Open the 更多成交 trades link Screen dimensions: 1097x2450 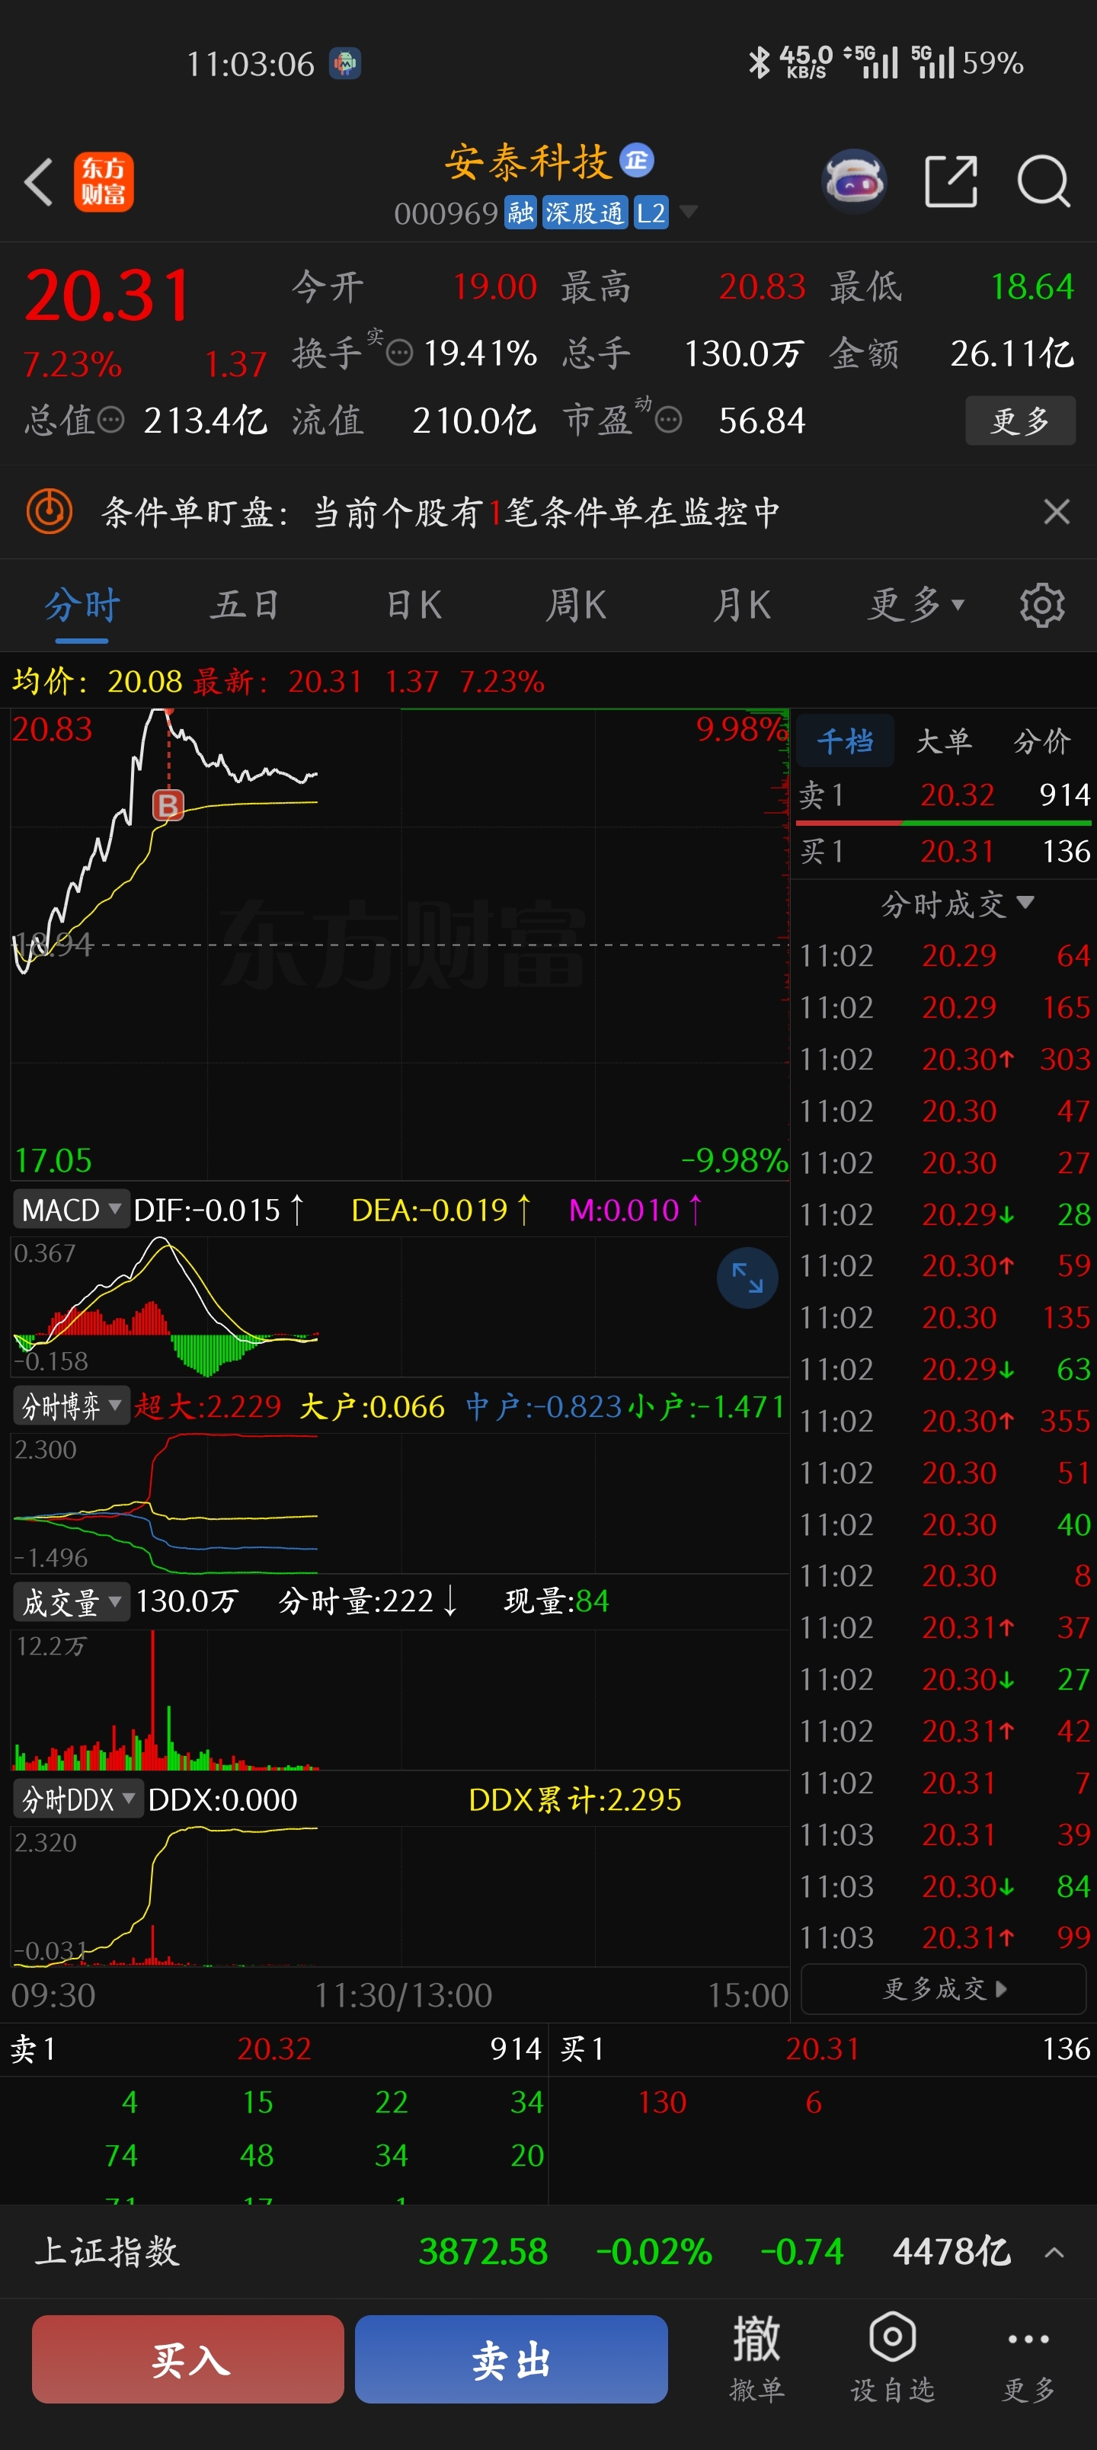[x=944, y=1989]
